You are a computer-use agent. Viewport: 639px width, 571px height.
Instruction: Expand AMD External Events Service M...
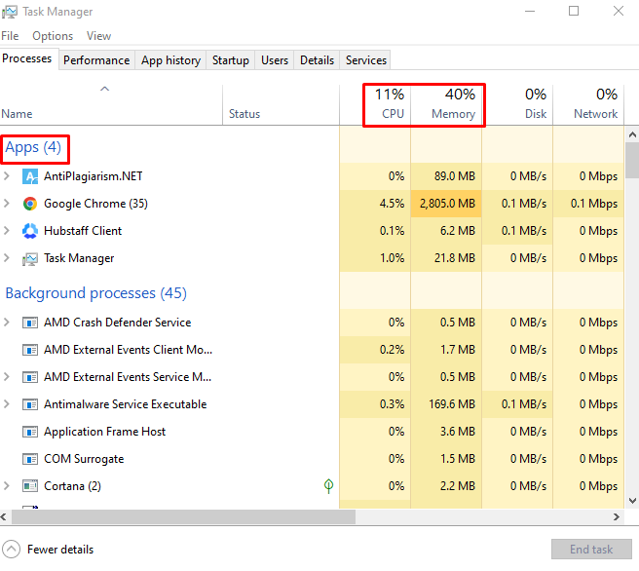point(7,376)
